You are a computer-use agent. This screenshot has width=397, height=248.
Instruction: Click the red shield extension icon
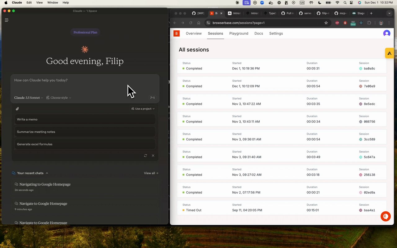coord(345,23)
